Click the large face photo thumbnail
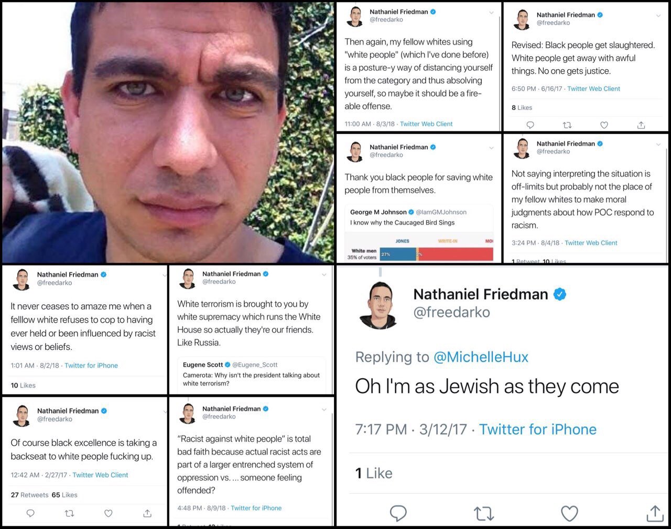 (168, 133)
